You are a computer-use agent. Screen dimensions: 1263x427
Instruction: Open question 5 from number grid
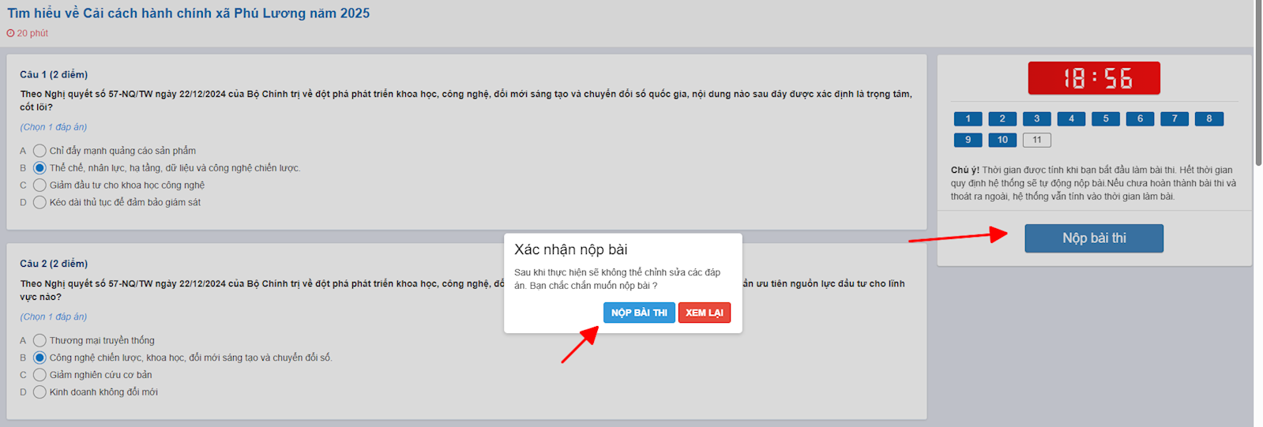(x=1105, y=119)
